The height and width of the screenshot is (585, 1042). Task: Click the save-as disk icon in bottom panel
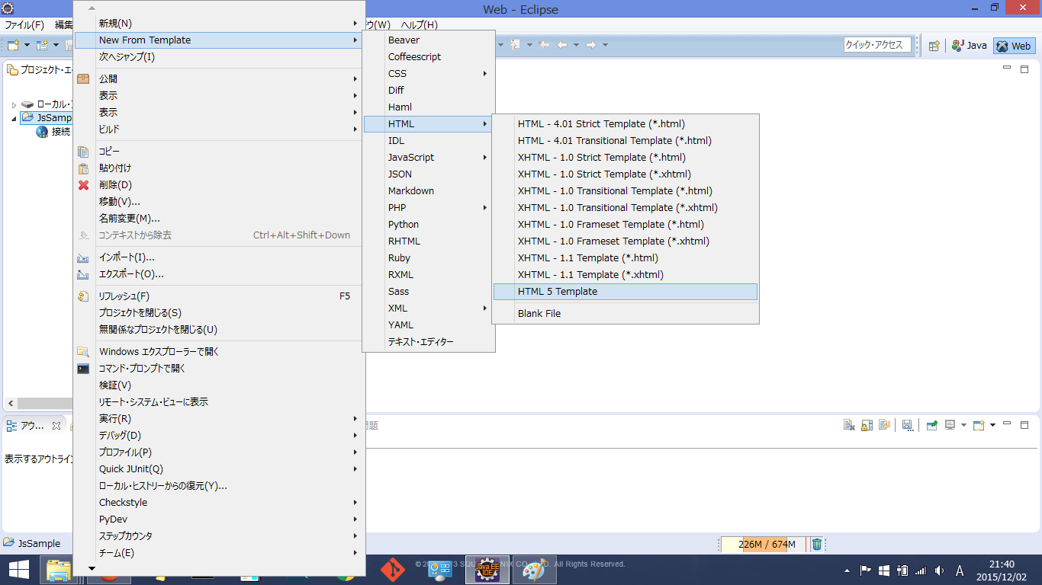coord(907,425)
